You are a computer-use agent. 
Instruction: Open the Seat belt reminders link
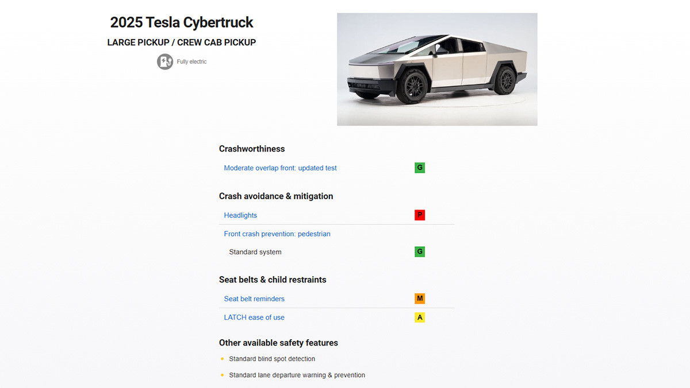(x=254, y=298)
